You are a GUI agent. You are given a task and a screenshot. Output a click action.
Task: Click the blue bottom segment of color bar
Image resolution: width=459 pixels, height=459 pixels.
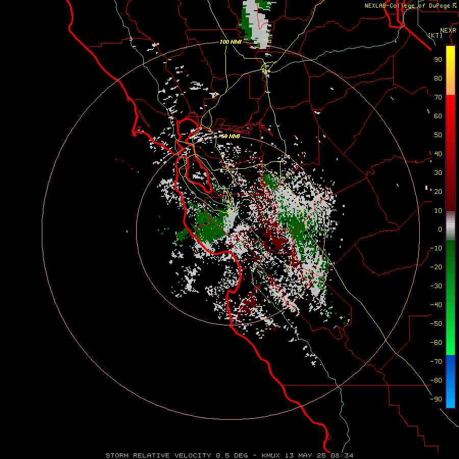click(x=450, y=381)
